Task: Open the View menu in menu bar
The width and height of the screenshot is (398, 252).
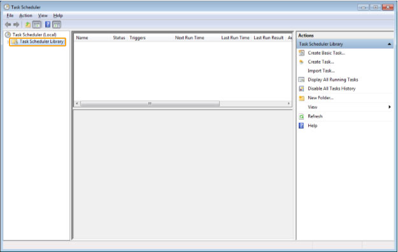Action: point(43,16)
